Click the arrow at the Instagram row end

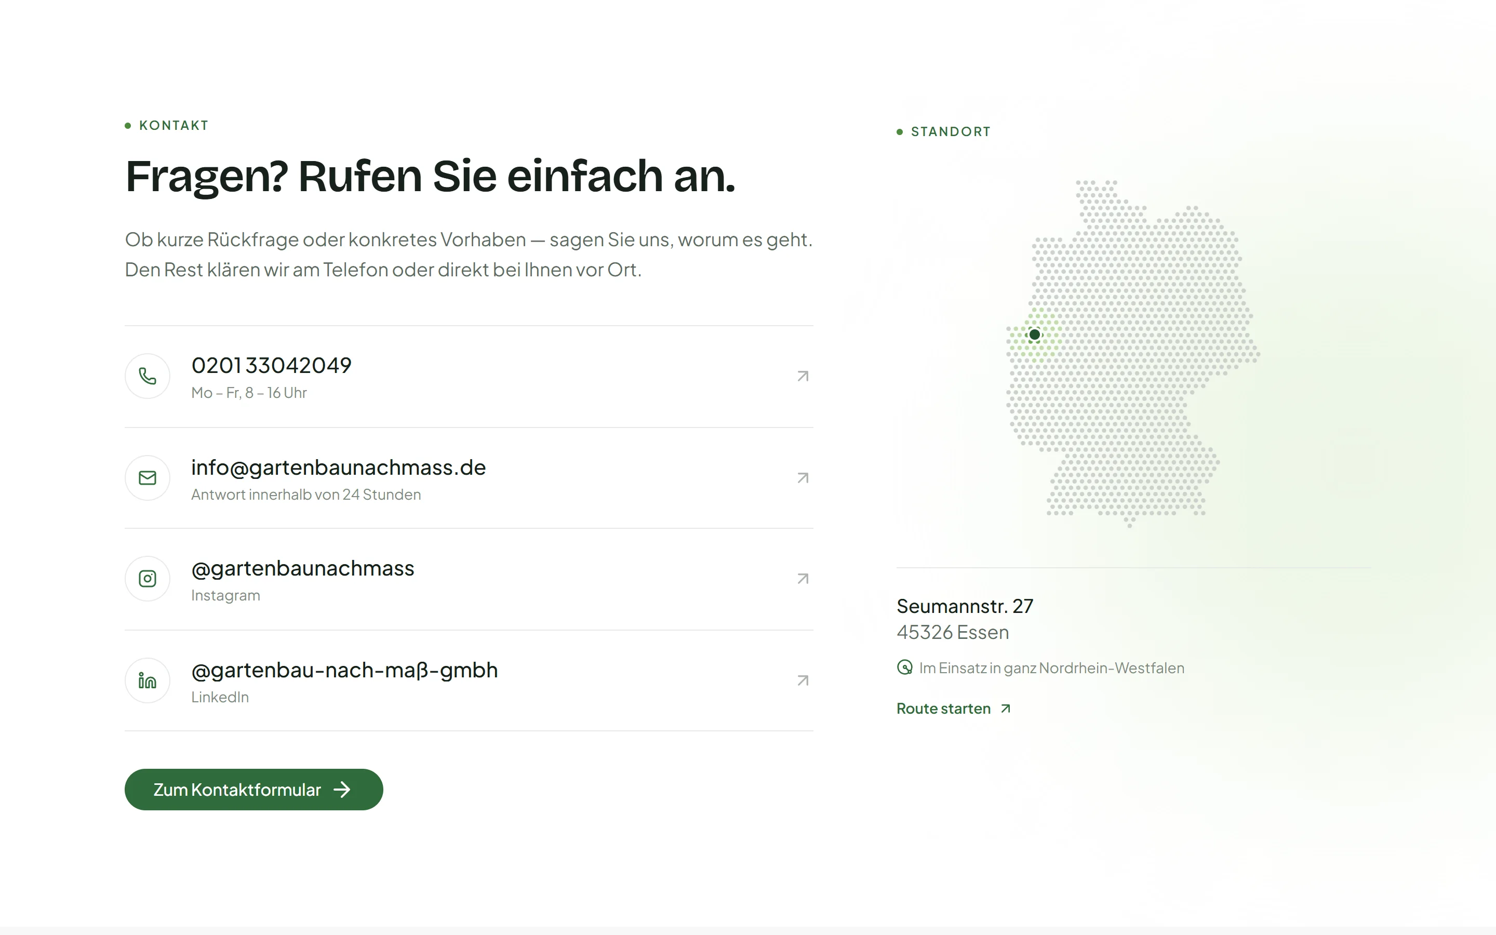(803, 579)
